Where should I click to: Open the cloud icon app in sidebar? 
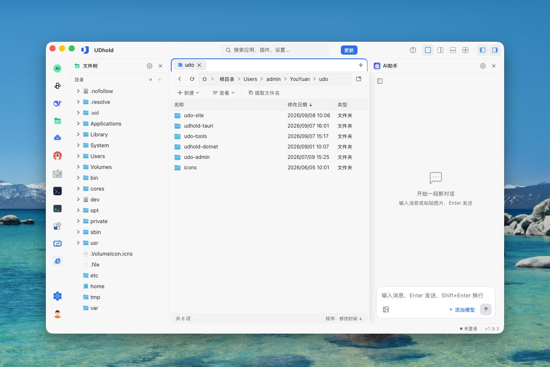point(57,138)
